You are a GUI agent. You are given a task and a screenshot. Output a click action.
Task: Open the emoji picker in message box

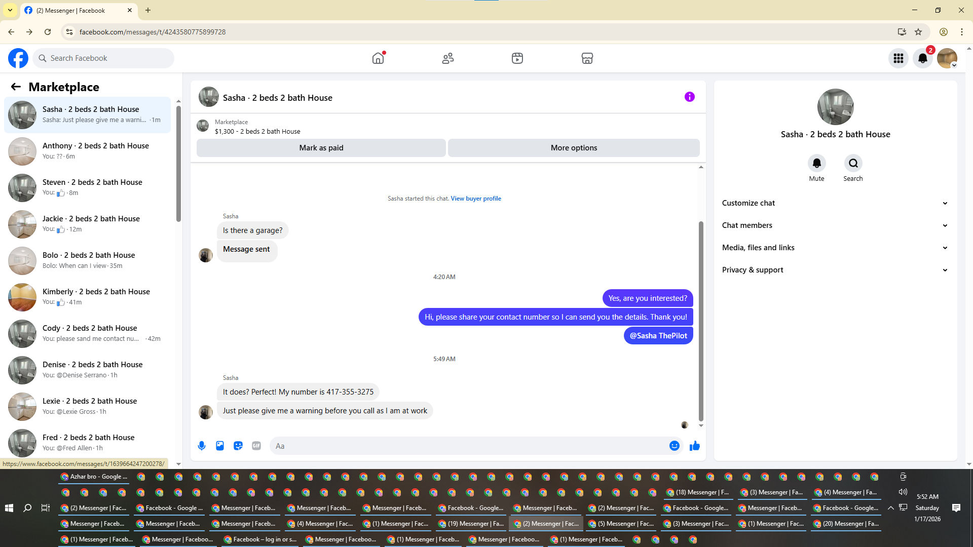tap(674, 446)
